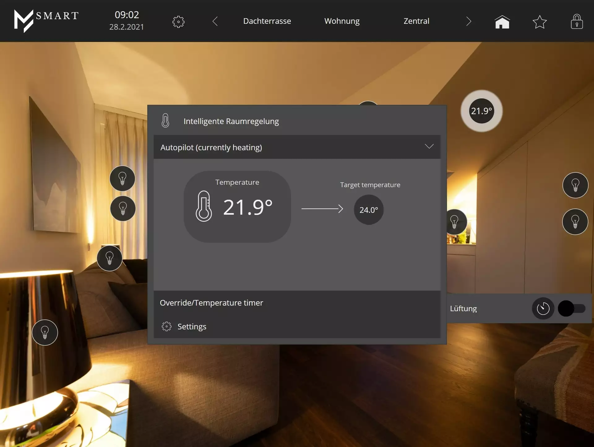This screenshot has width=594, height=447.
Task: Click the 24.0° target temperature circle
Action: [368, 210]
